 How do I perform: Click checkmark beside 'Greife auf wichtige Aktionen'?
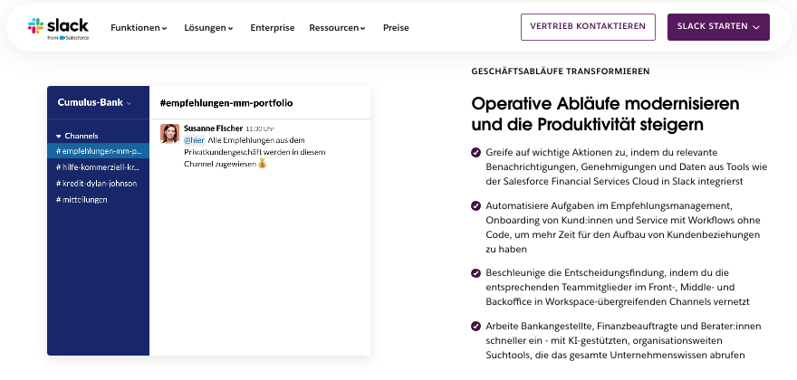click(x=475, y=152)
